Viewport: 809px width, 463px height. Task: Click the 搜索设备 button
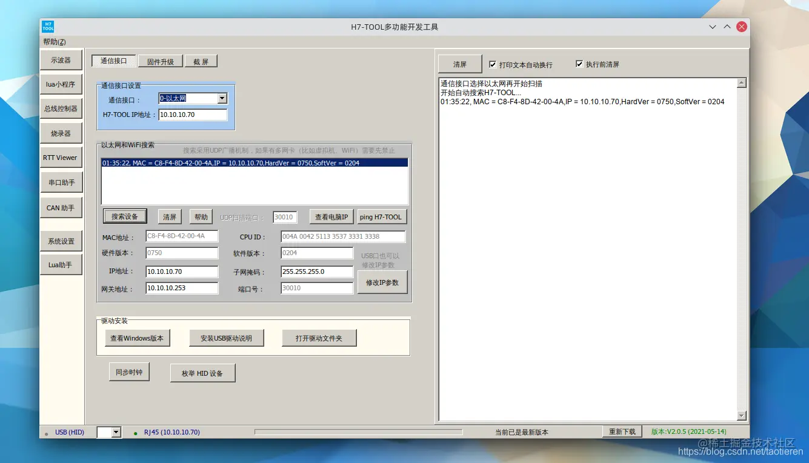[125, 216]
